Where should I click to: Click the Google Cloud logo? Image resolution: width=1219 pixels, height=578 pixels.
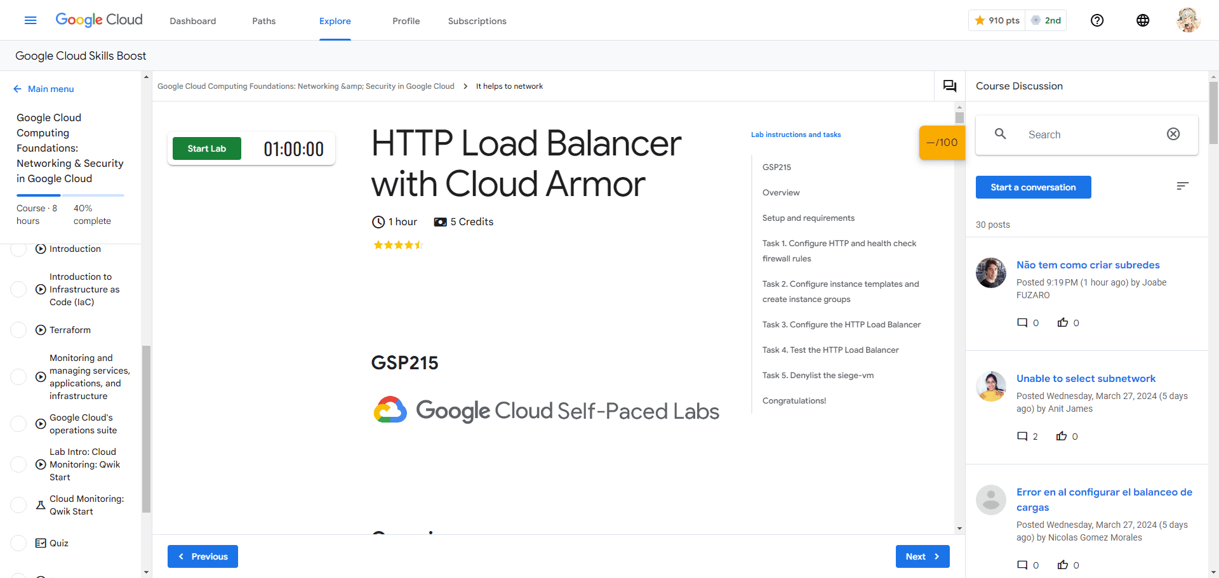click(x=99, y=20)
